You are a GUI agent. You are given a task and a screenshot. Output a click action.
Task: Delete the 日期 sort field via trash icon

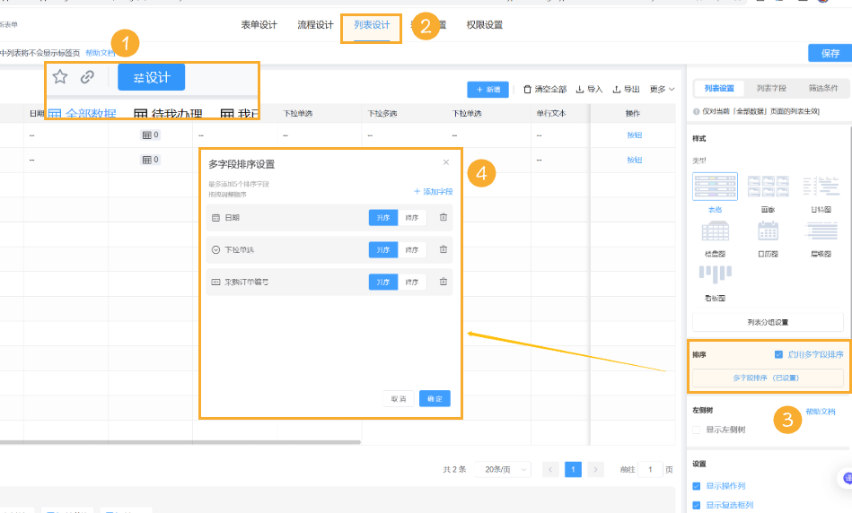(444, 217)
